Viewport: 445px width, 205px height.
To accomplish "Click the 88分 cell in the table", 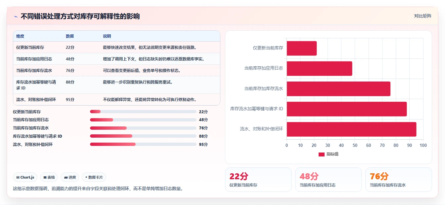I will (70, 82).
